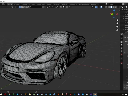This screenshot has height=96, width=128.
Task: Click the viewport zoom magnifier gizmo
Action: (x=117, y=20)
